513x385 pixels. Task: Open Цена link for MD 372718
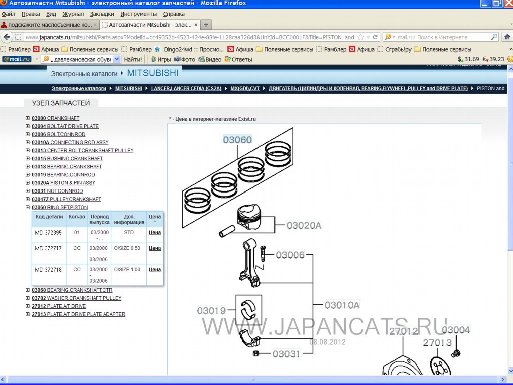(x=155, y=269)
